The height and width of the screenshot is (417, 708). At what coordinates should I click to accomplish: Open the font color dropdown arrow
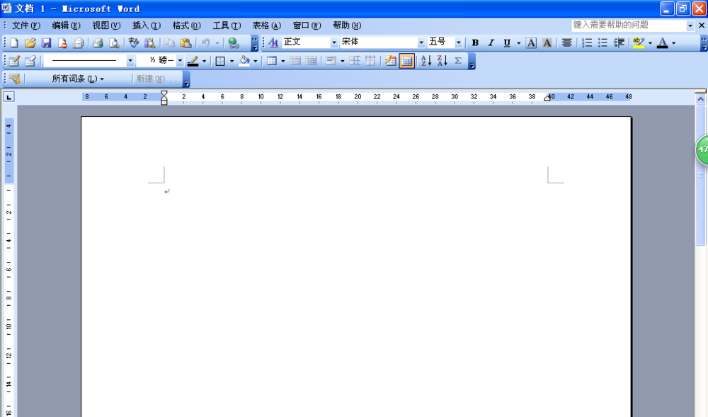coord(674,43)
